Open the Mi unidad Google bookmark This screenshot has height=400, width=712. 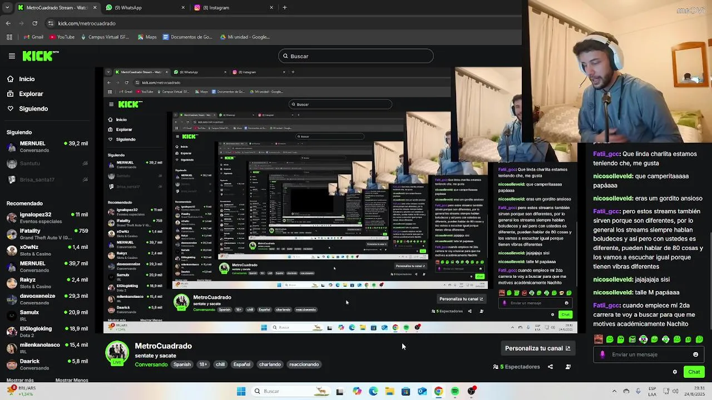pyautogui.click(x=245, y=37)
